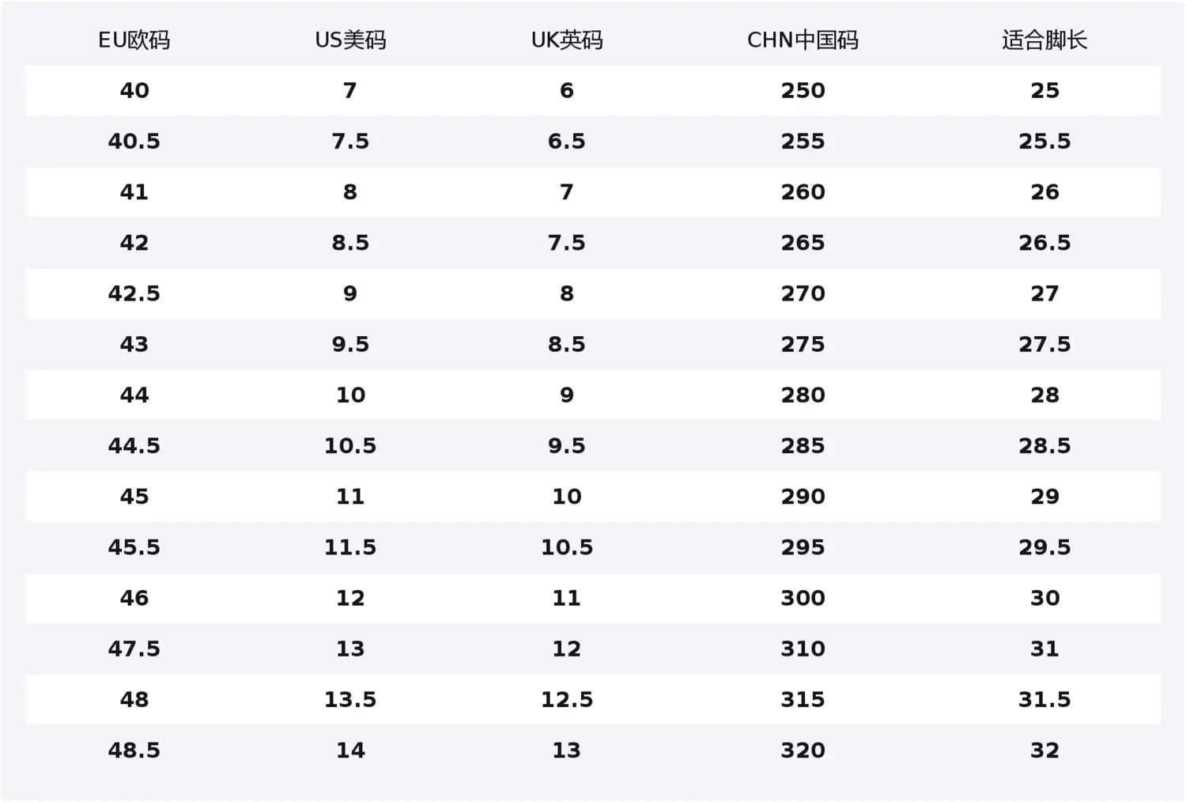Select EU size 48.5 cell
1186x802 pixels.
[x=134, y=750]
